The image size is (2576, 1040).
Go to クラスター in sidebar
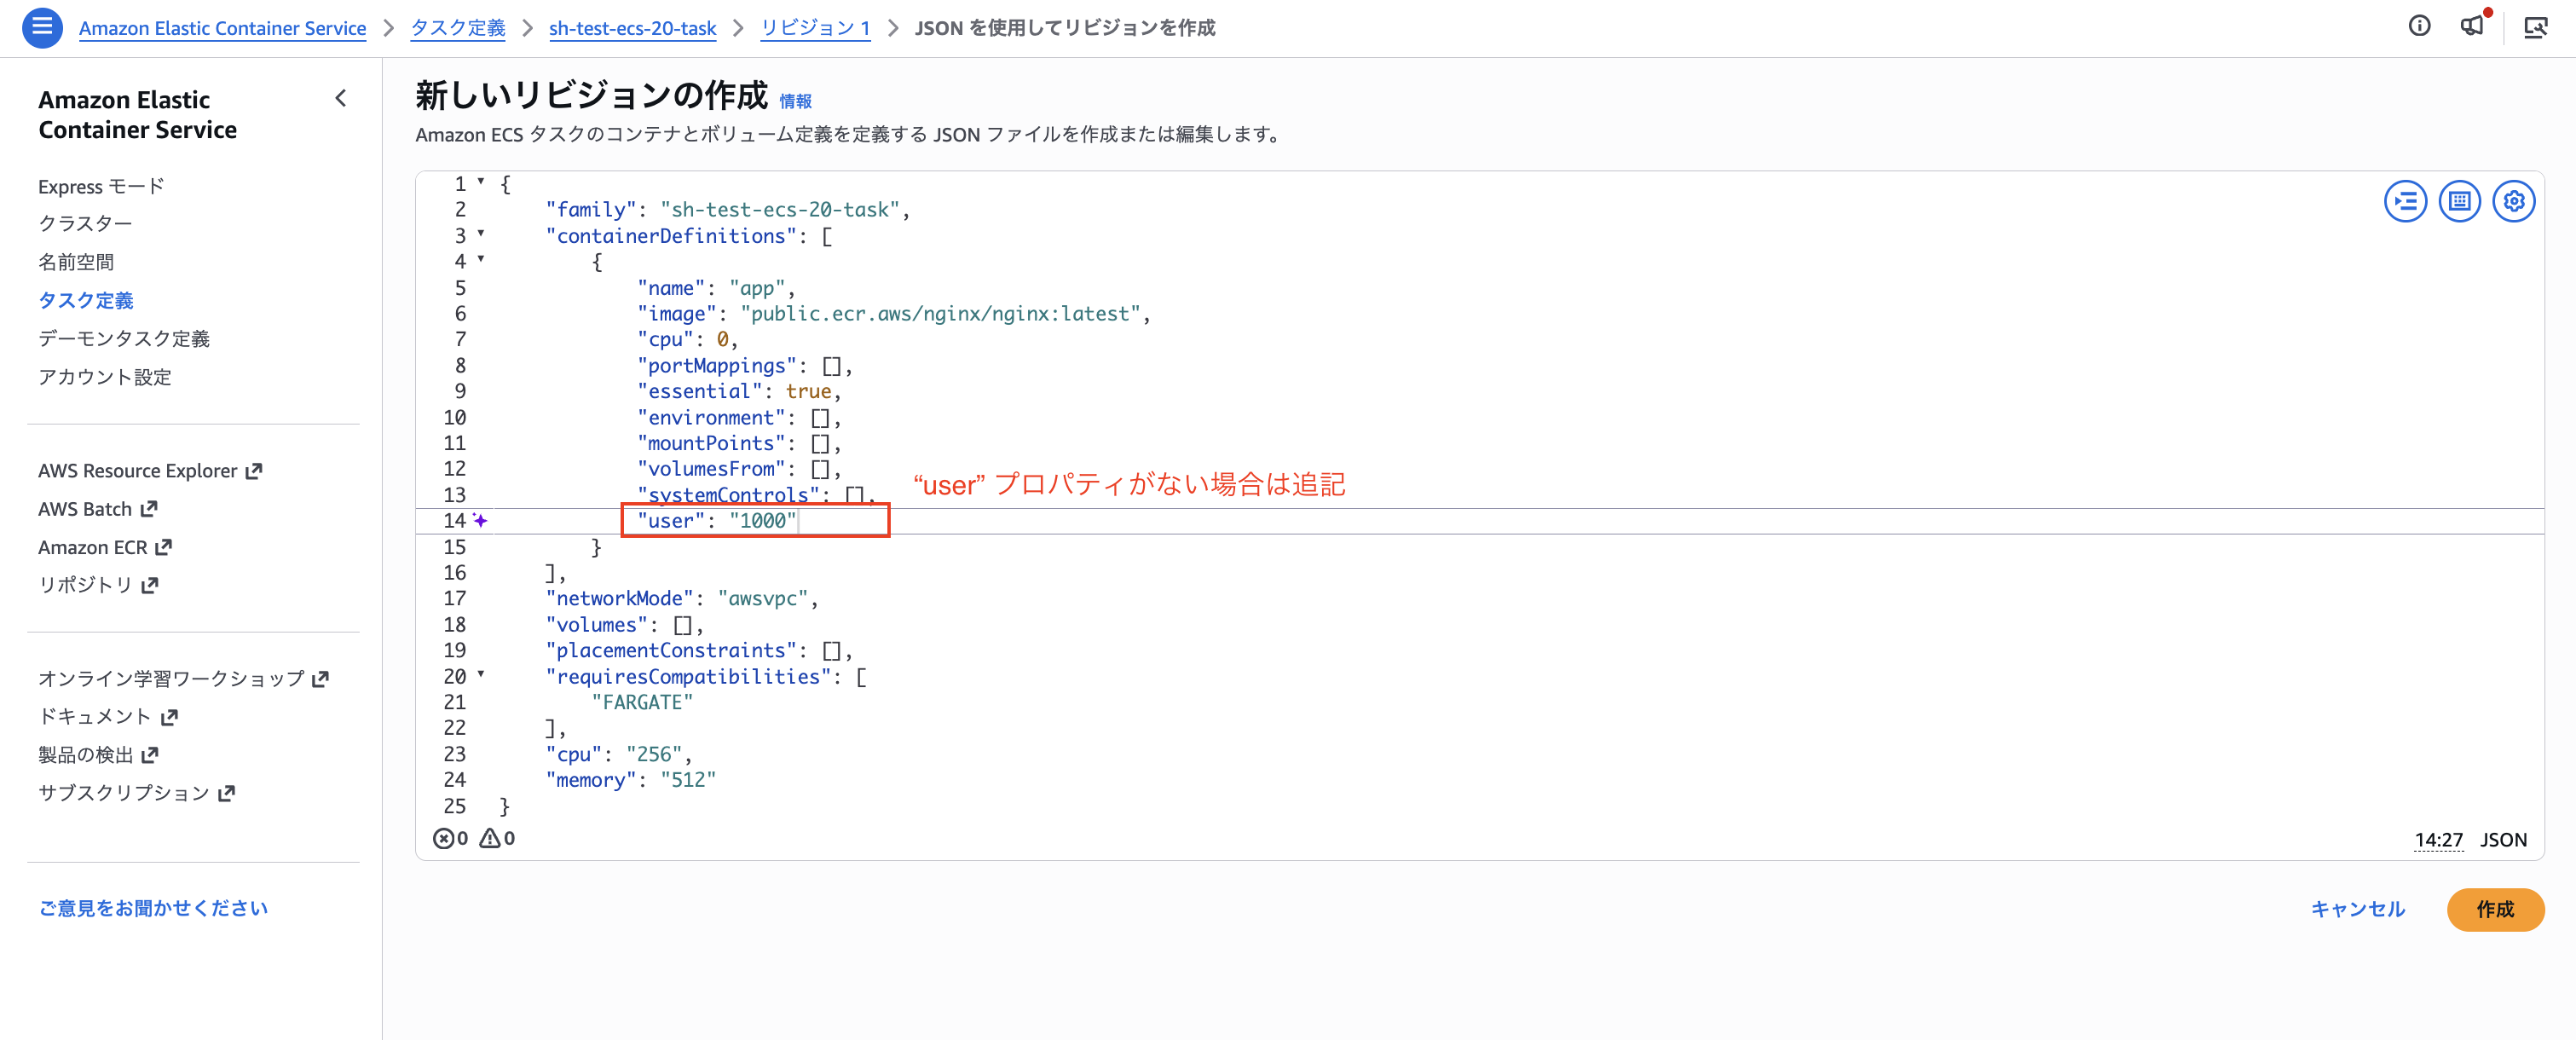85,224
